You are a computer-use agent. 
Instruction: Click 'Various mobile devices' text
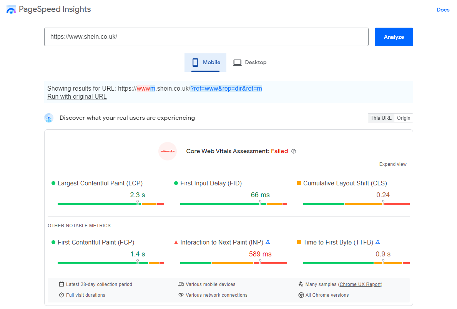click(210, 284)
